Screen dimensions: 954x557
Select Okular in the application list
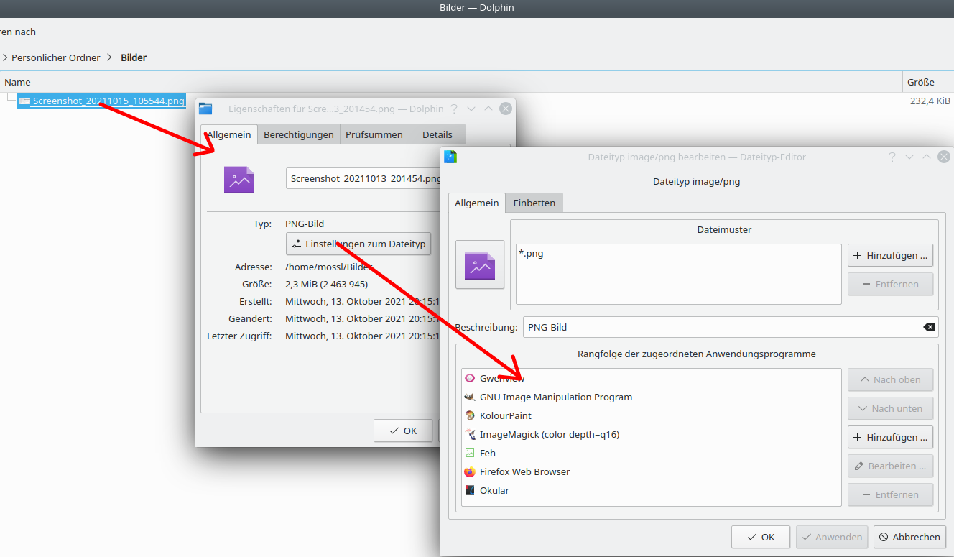click(494, 490)
